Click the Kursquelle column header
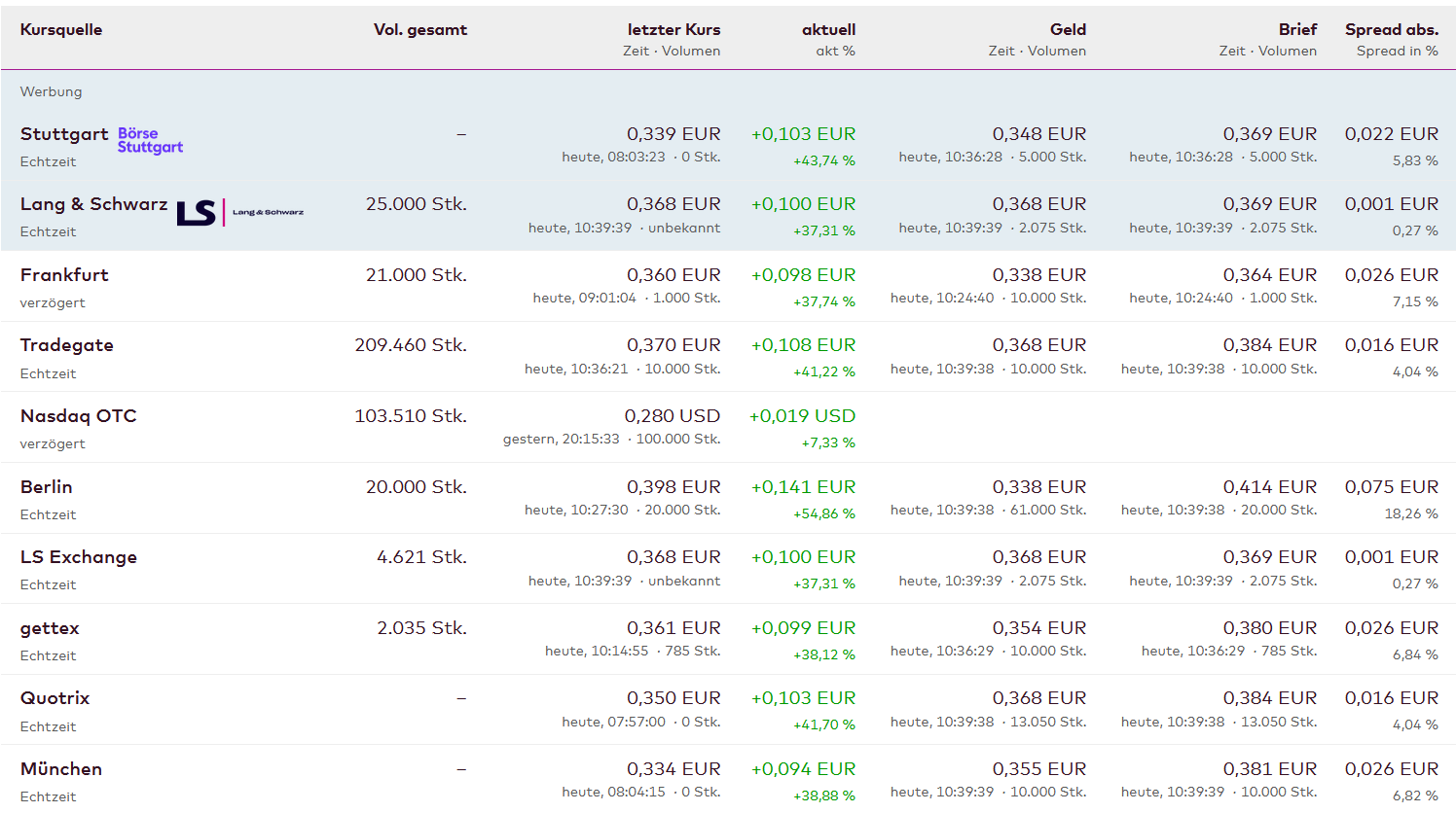1456x813 pixels. point(61,30)
